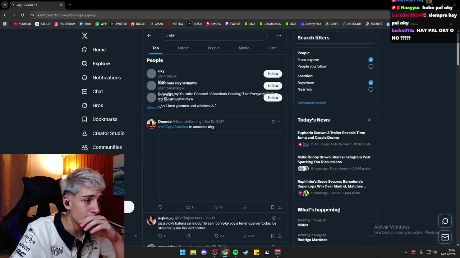Open more options for Mides trend
Image resolution: width=460 pixels, height=258 pixels.
click(x=371, y=221)
